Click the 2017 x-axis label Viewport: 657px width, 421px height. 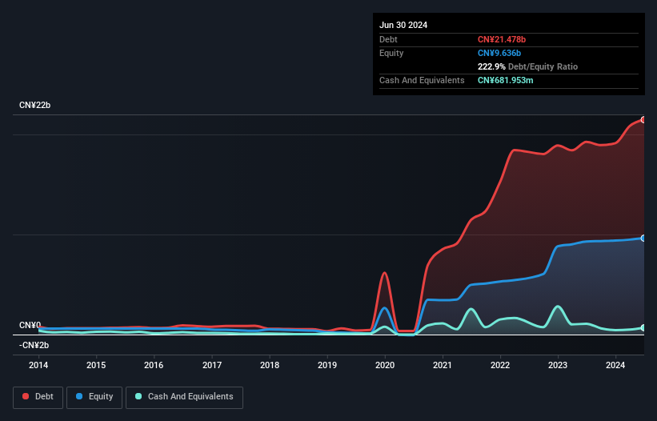coord(212,365)
